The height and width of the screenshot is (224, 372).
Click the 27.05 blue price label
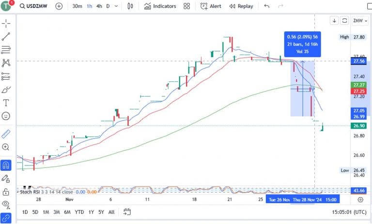(359, 111)
